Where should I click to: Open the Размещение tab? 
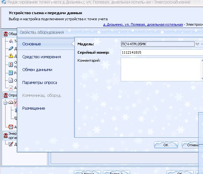[x=34, y=108]
